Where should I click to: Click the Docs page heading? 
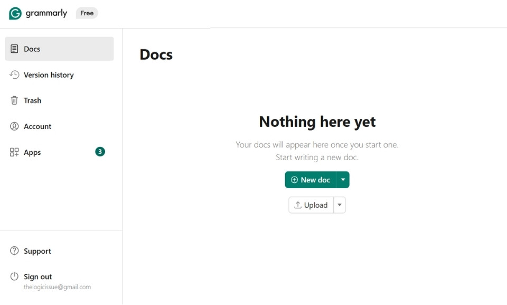click(x=156, y=54)
